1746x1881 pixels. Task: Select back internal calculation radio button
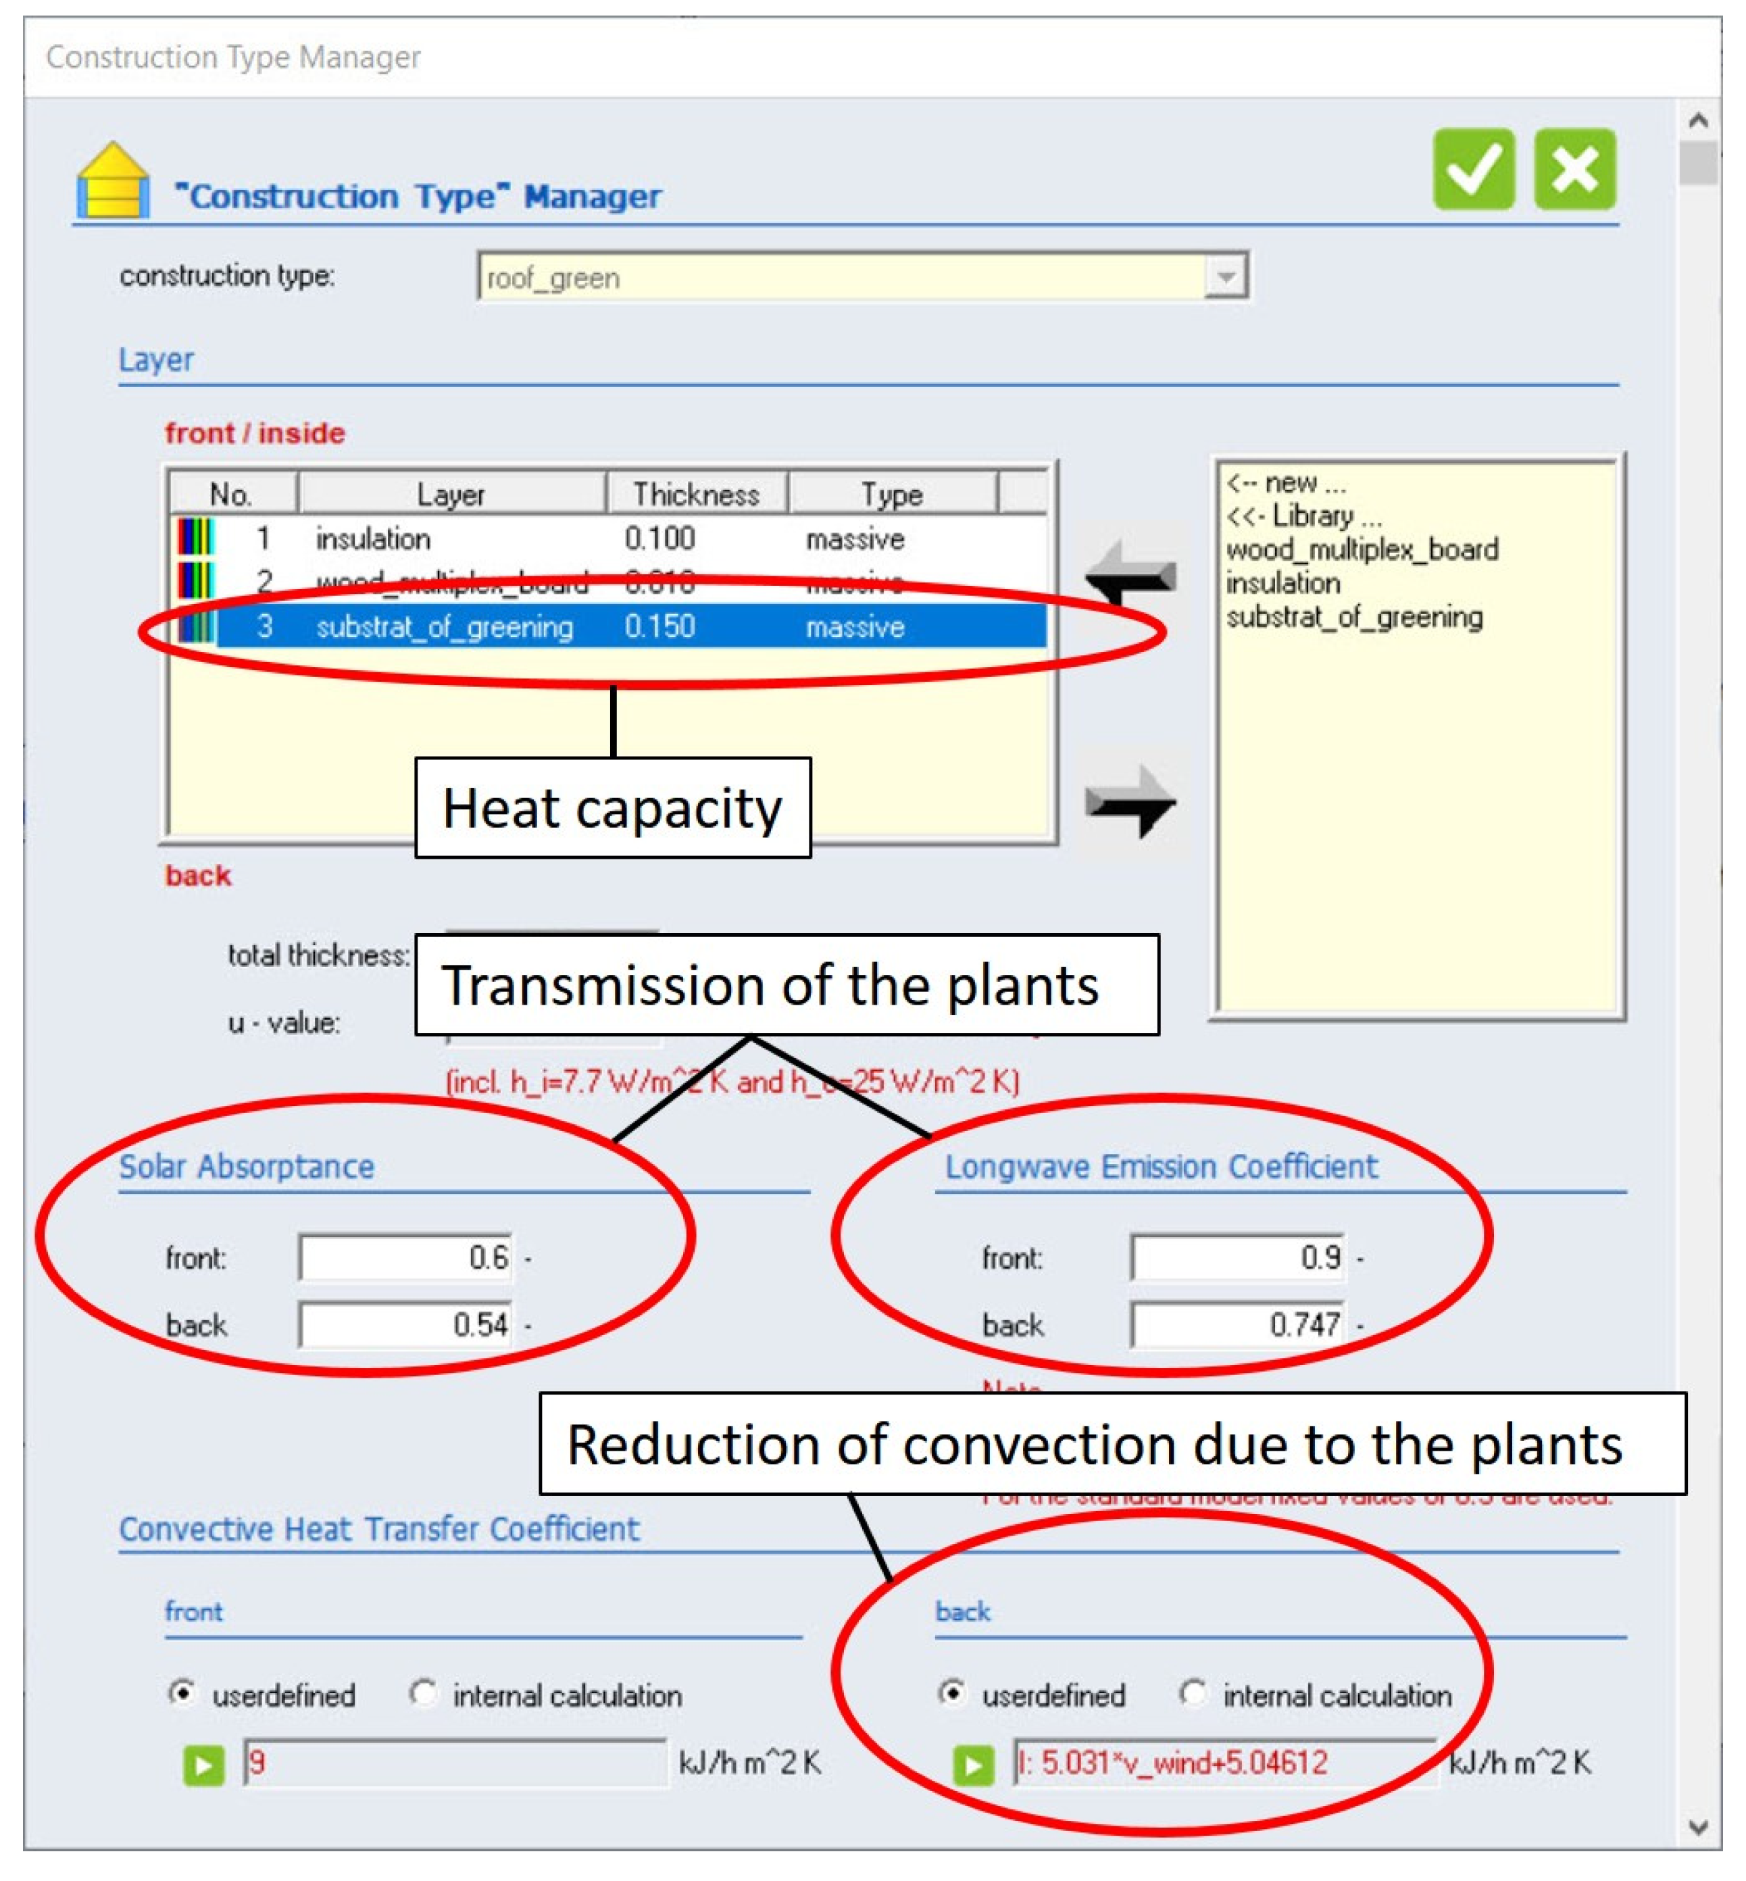(1193, 1693)
